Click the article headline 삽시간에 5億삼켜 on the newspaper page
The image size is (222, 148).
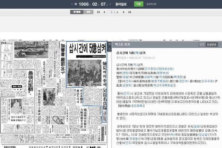tap(88, 48)
